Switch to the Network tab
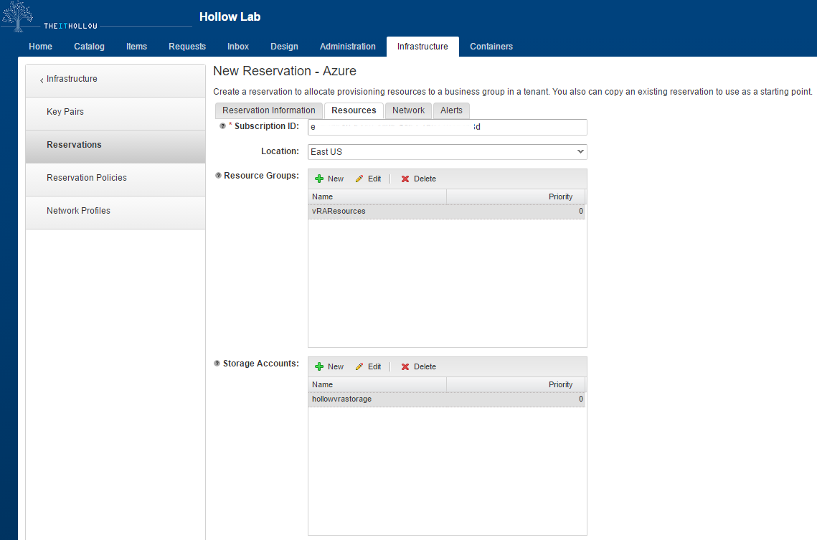This screenshot has height=540, width=817. click(x=408, y=110)
